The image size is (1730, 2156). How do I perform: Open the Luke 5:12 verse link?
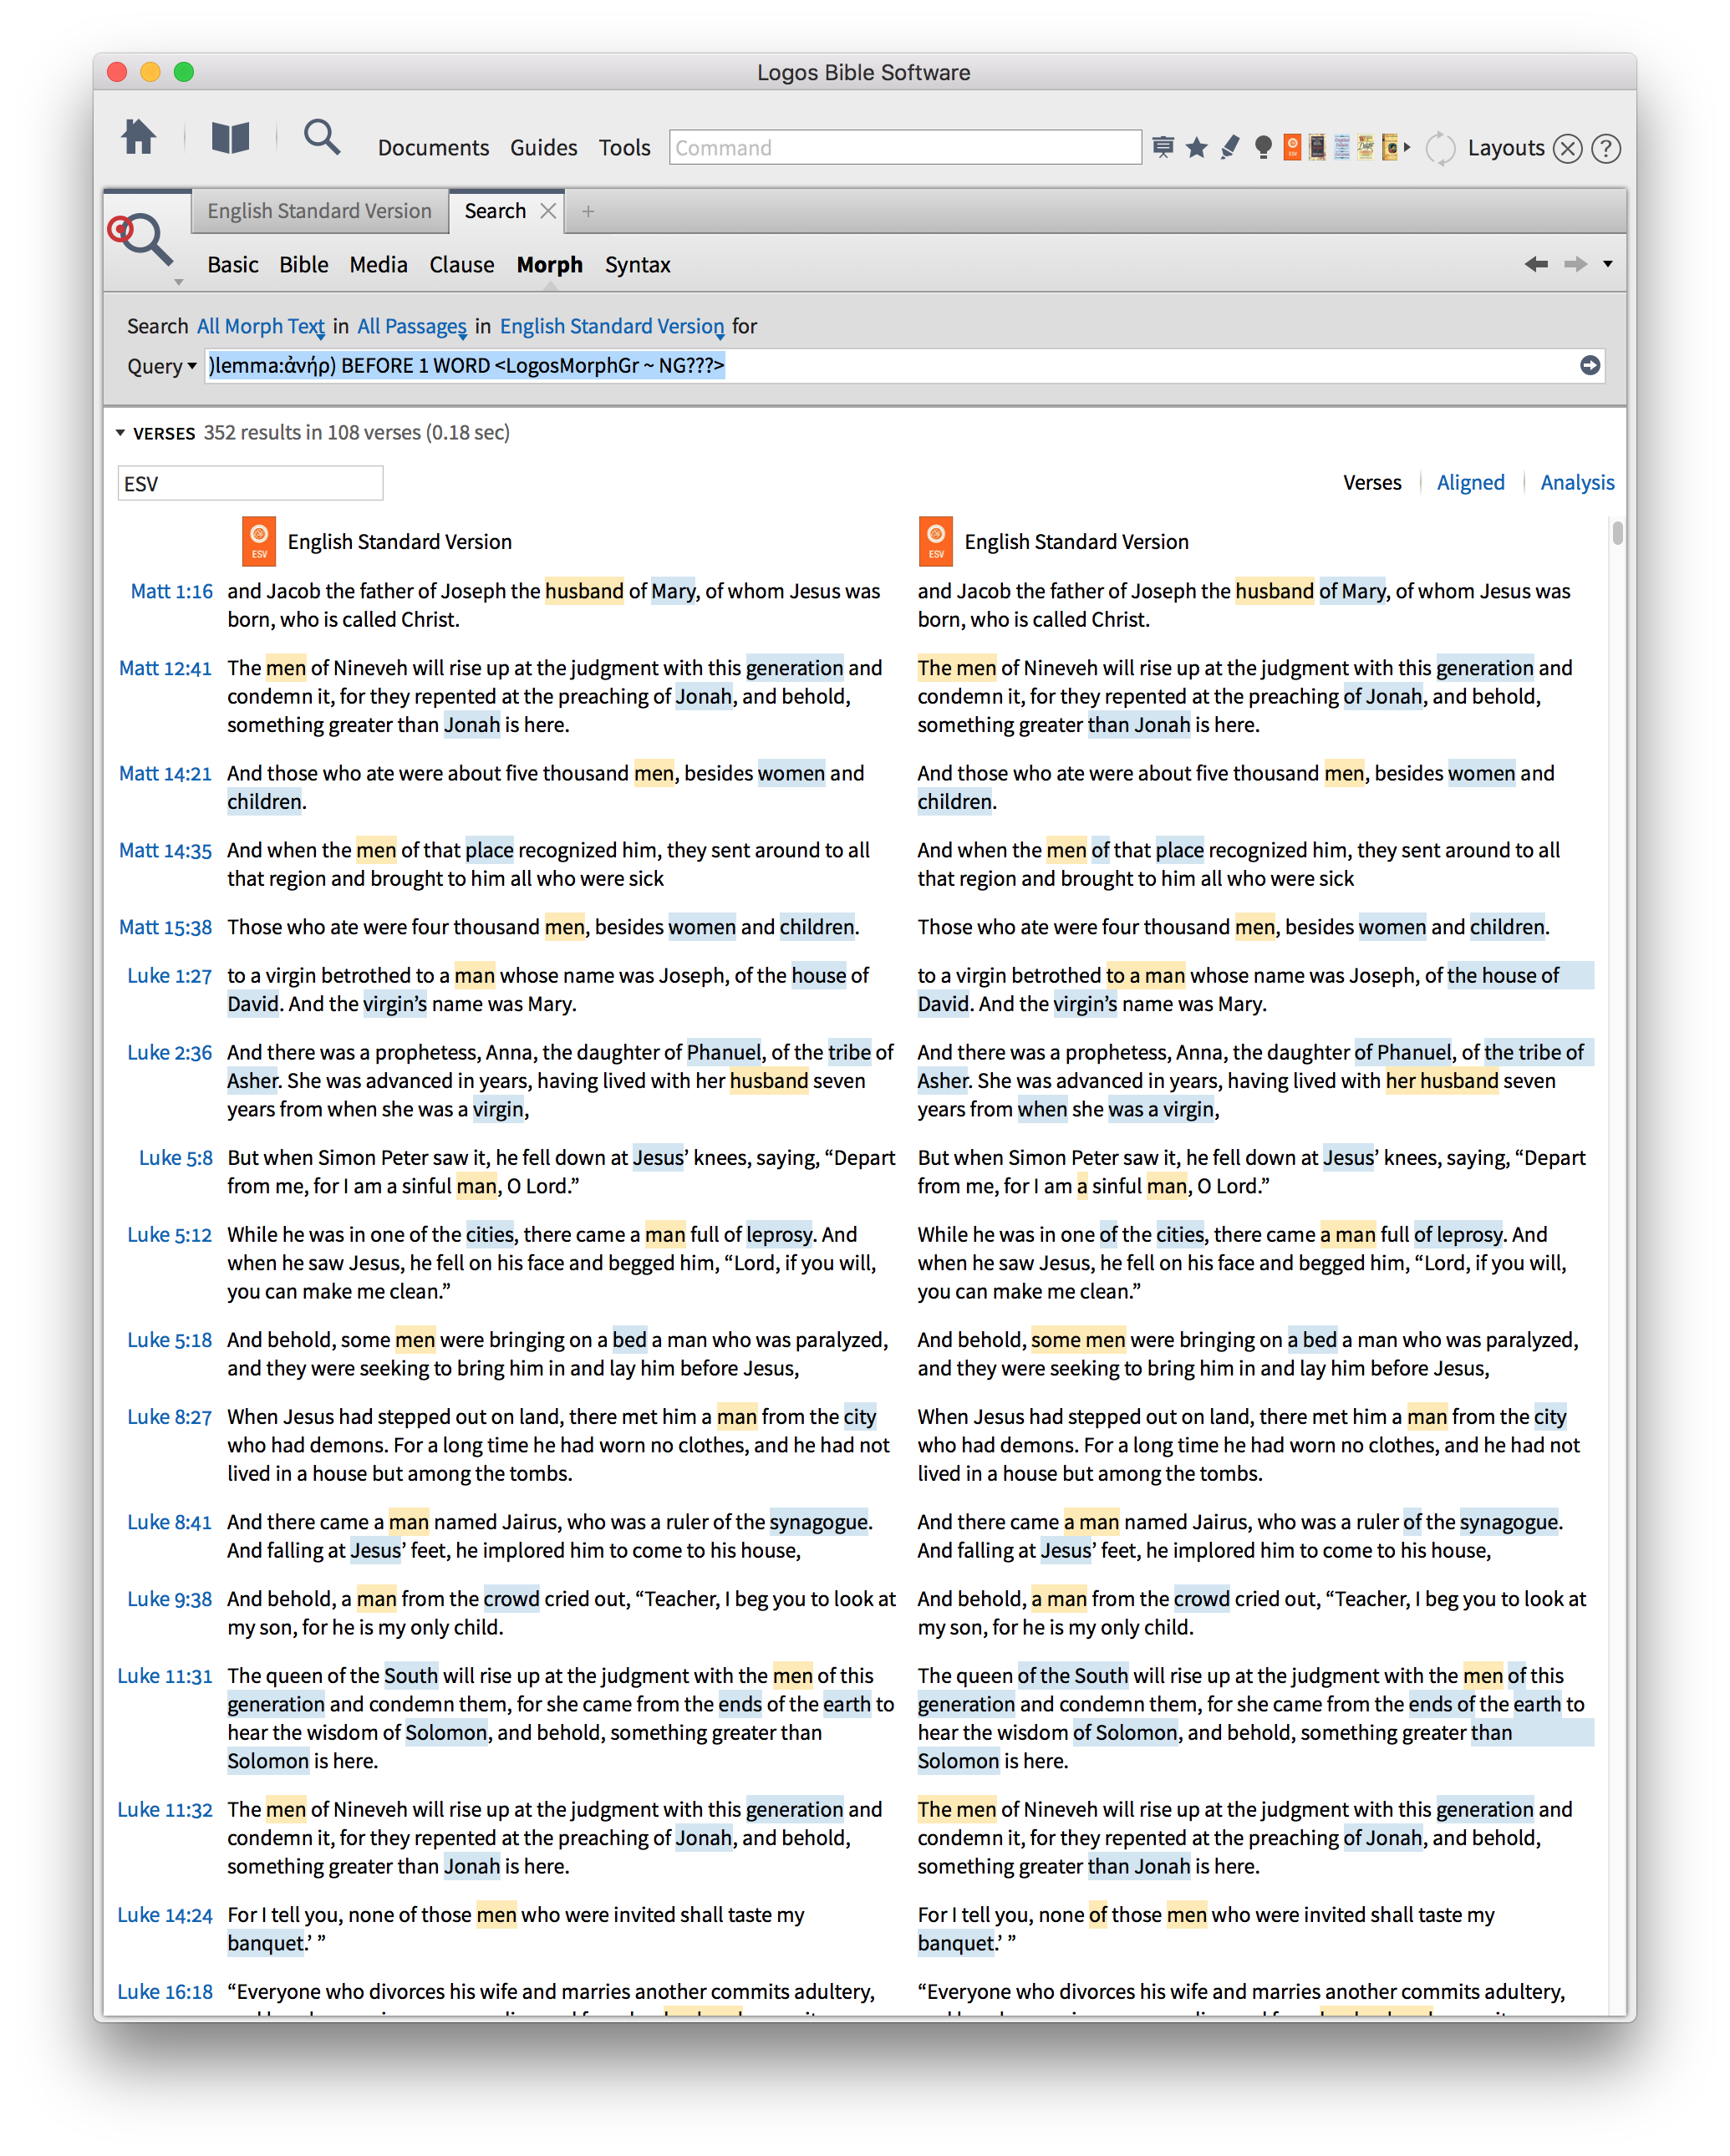[x=169, y=1235]
